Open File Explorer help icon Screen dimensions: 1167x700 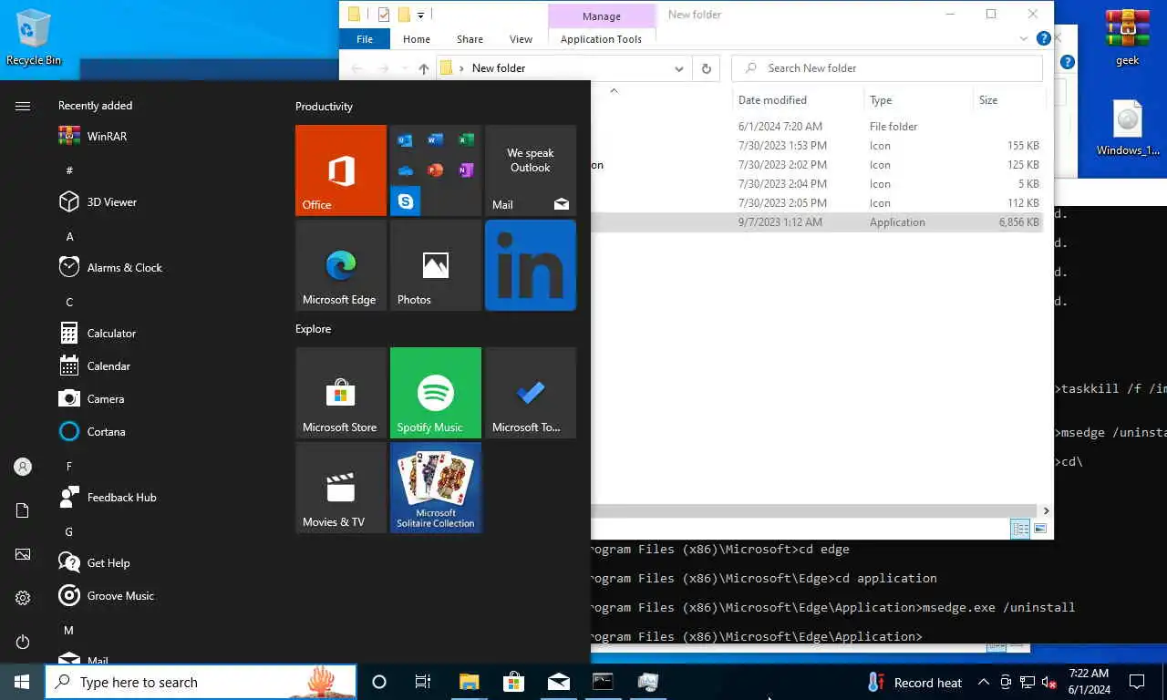click(1044, 38)
